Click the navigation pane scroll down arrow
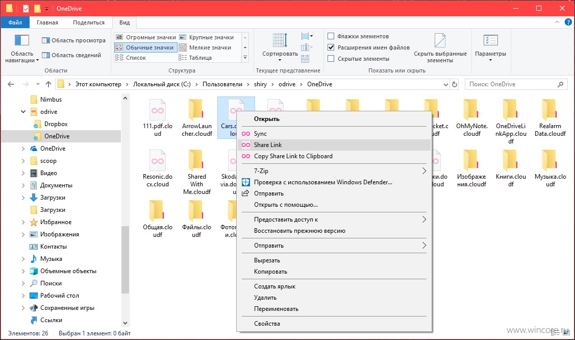The width and height of the screenshot is (575, 340). (125, 323)
